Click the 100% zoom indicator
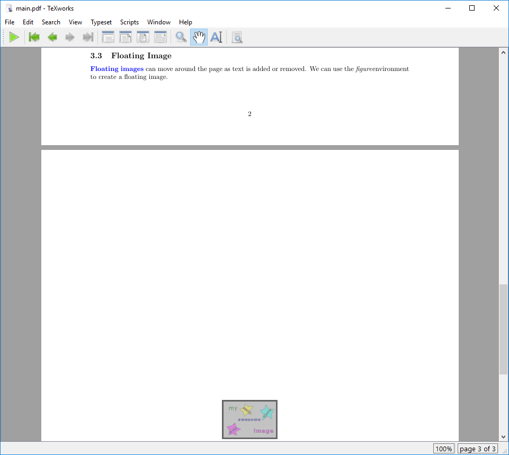 click(444, 449)
